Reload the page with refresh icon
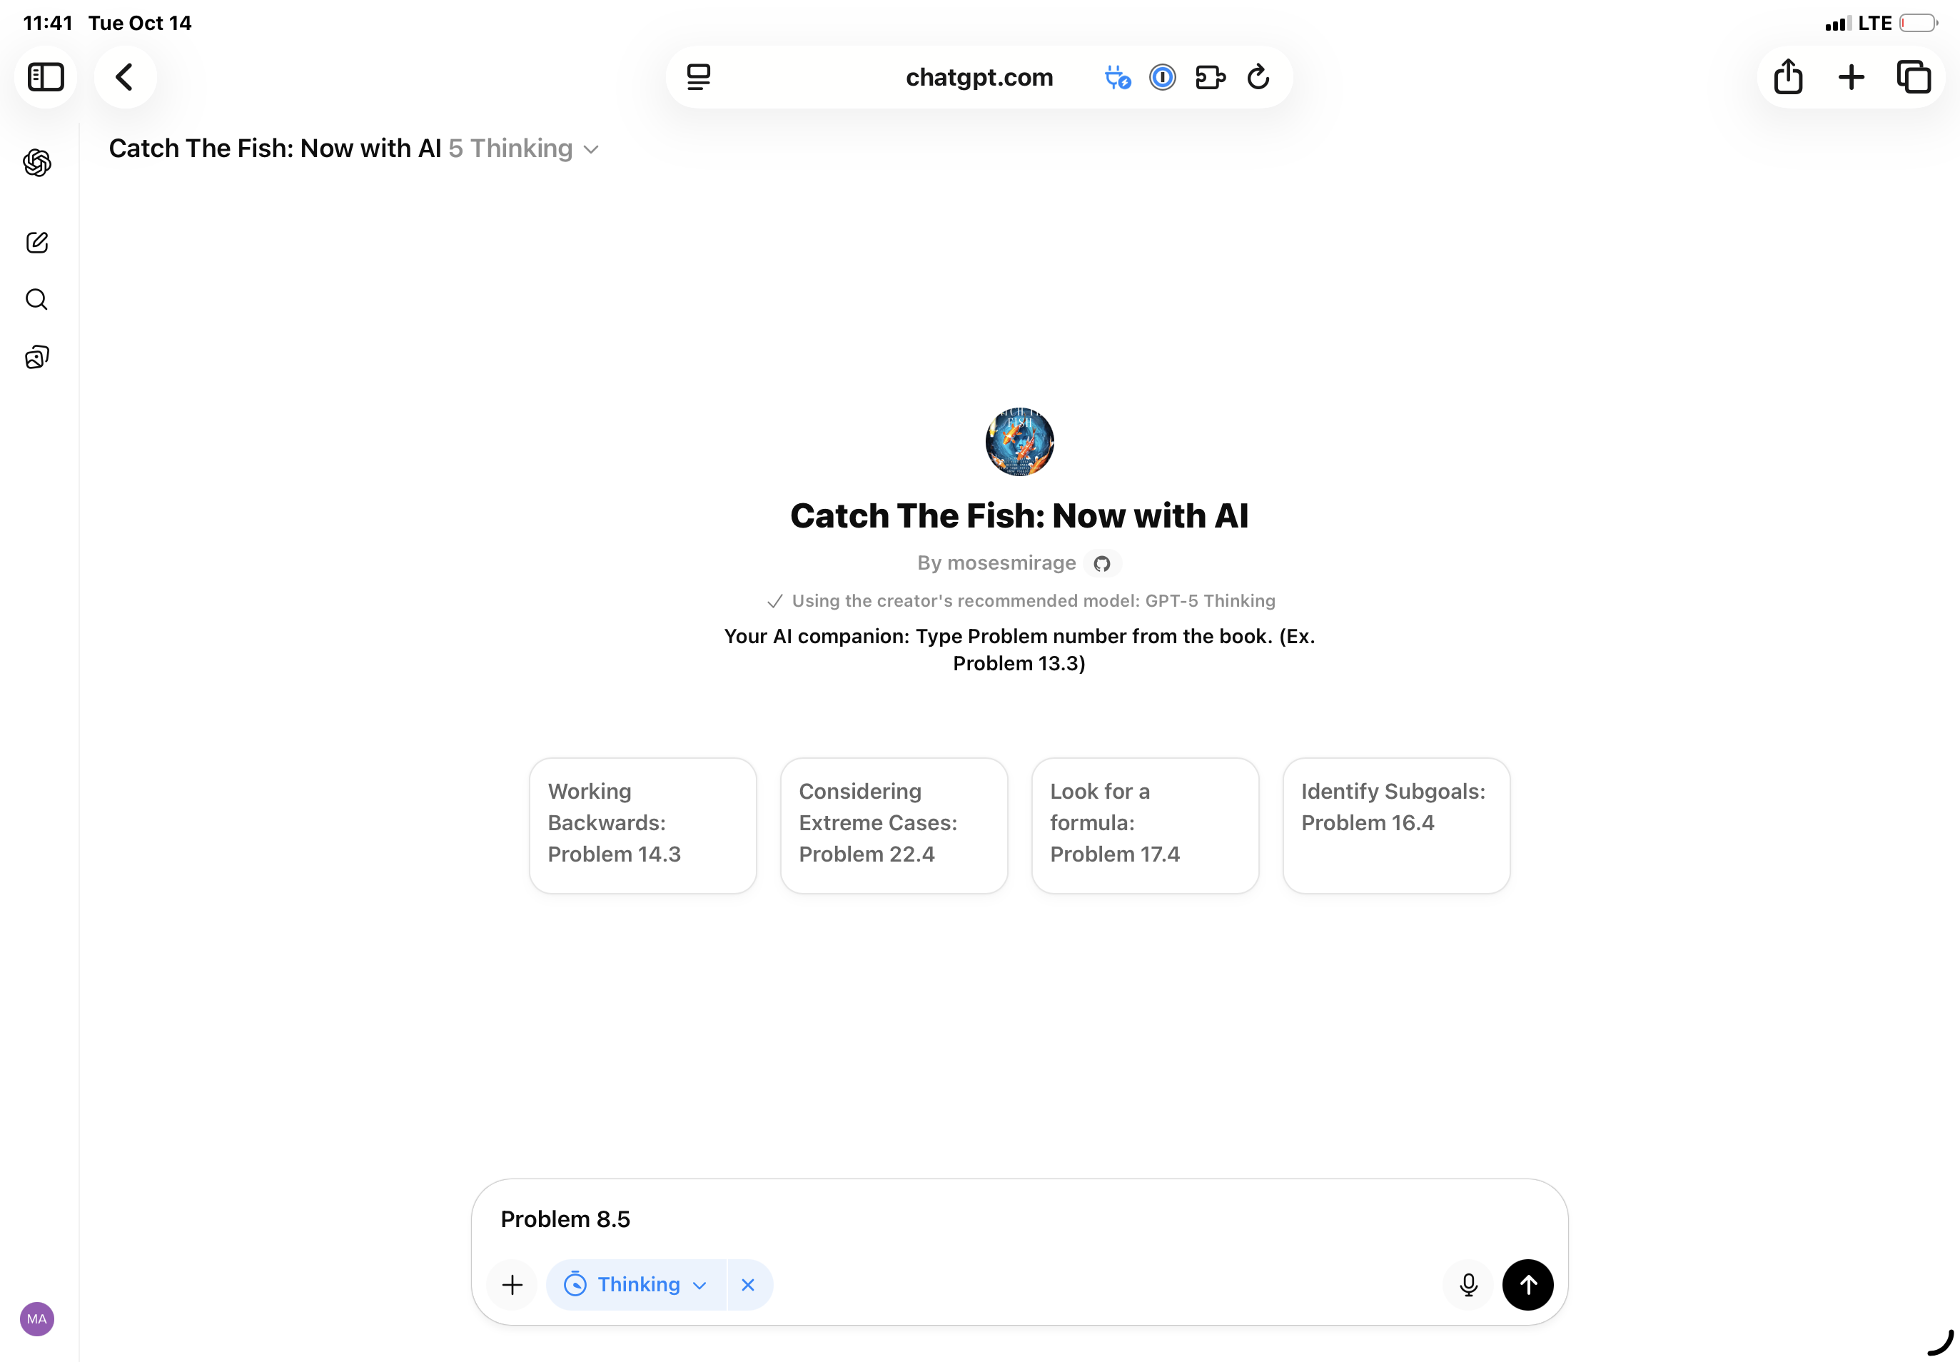This screenshot has width=1960, height=1362. click(x=1258, y=77)
